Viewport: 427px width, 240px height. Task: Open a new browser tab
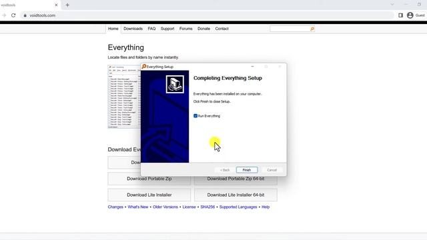click(67, 5)
